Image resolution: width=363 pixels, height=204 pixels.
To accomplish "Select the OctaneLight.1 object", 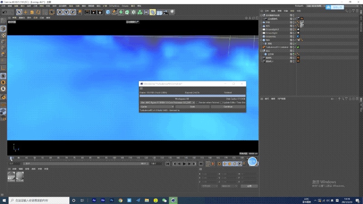I will tap(272, 29).
